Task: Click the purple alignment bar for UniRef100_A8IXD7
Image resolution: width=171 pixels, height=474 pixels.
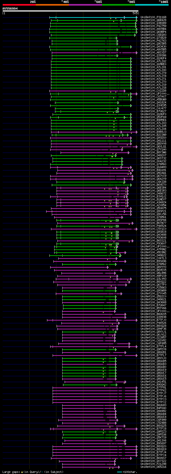Action: point(95,53)
